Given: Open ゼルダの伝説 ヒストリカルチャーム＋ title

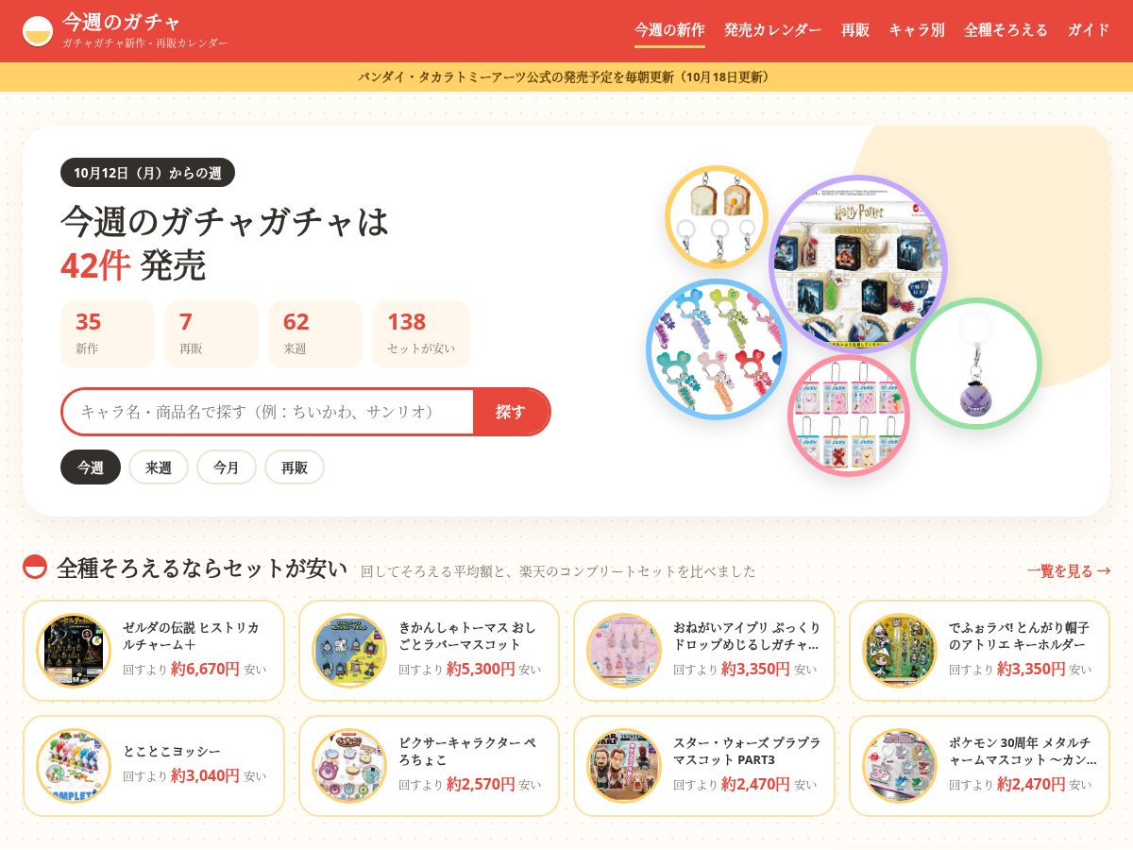Looking at the screenshot, I should tap(192, 636).
